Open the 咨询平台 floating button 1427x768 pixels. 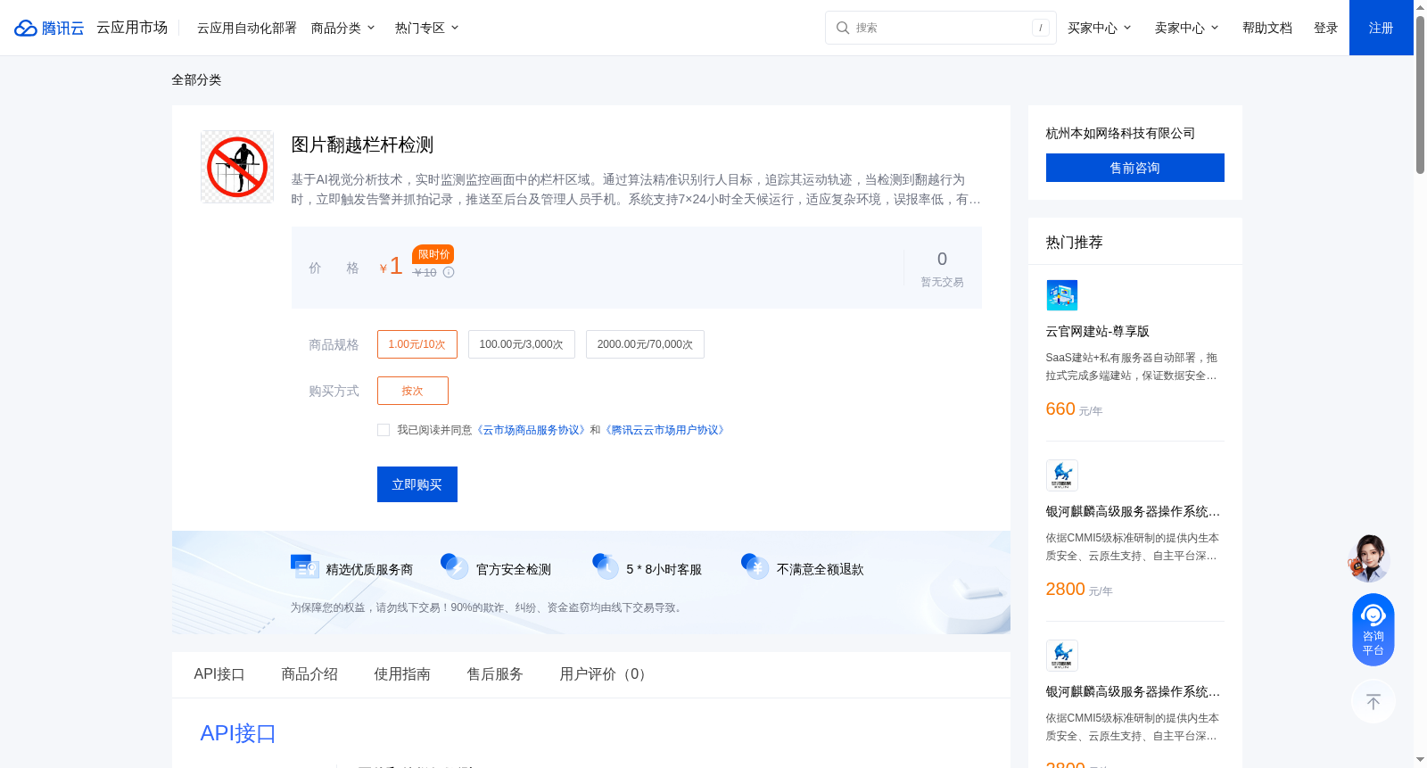1373,629
